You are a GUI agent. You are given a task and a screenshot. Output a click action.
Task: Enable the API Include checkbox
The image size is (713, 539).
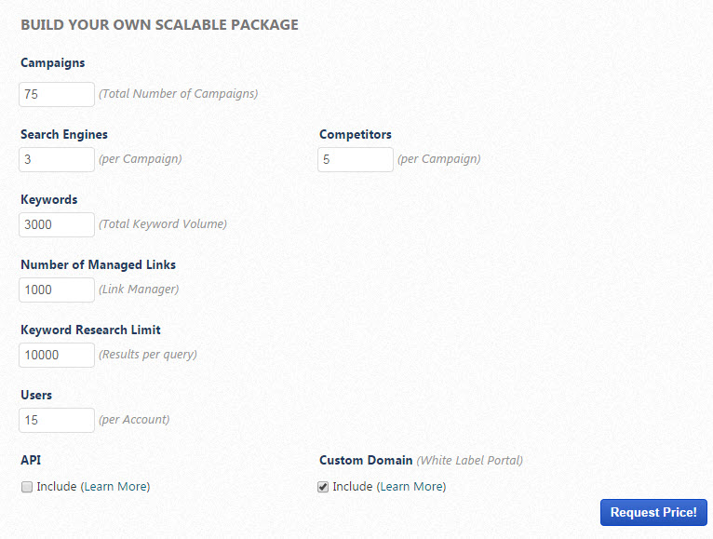click(x=27, y=487)
